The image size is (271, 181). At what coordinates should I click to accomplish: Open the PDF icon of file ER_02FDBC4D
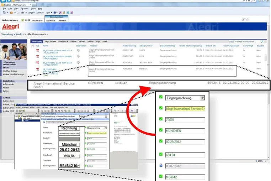37,57
